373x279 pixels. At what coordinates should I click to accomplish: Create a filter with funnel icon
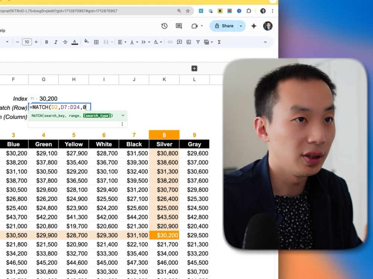click(x=198, y=42)
